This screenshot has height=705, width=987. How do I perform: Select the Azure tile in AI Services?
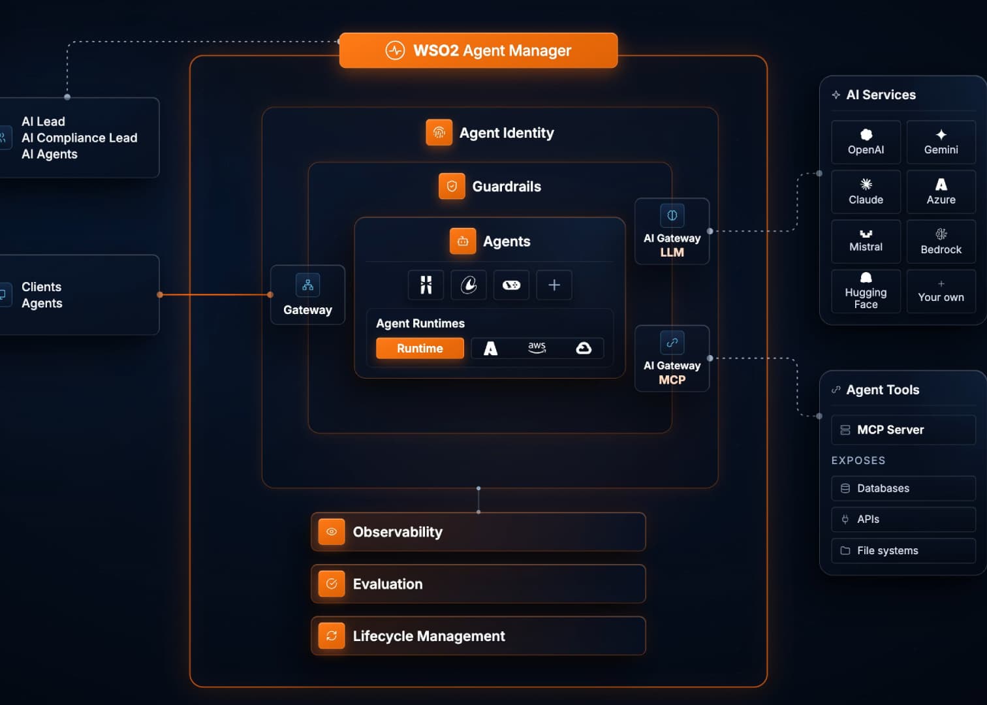(941, 192)
